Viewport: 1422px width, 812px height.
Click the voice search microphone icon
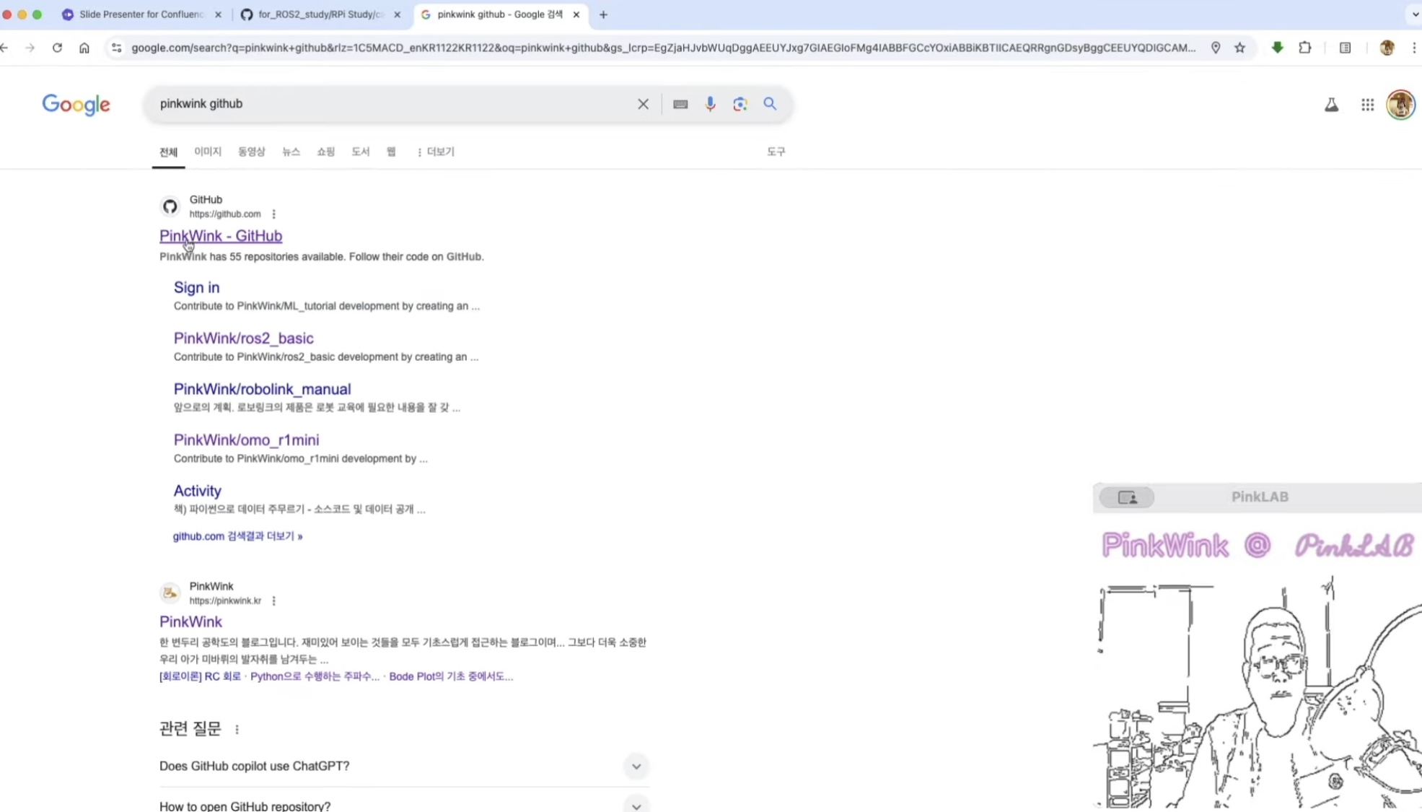click(x=710, y=104)
